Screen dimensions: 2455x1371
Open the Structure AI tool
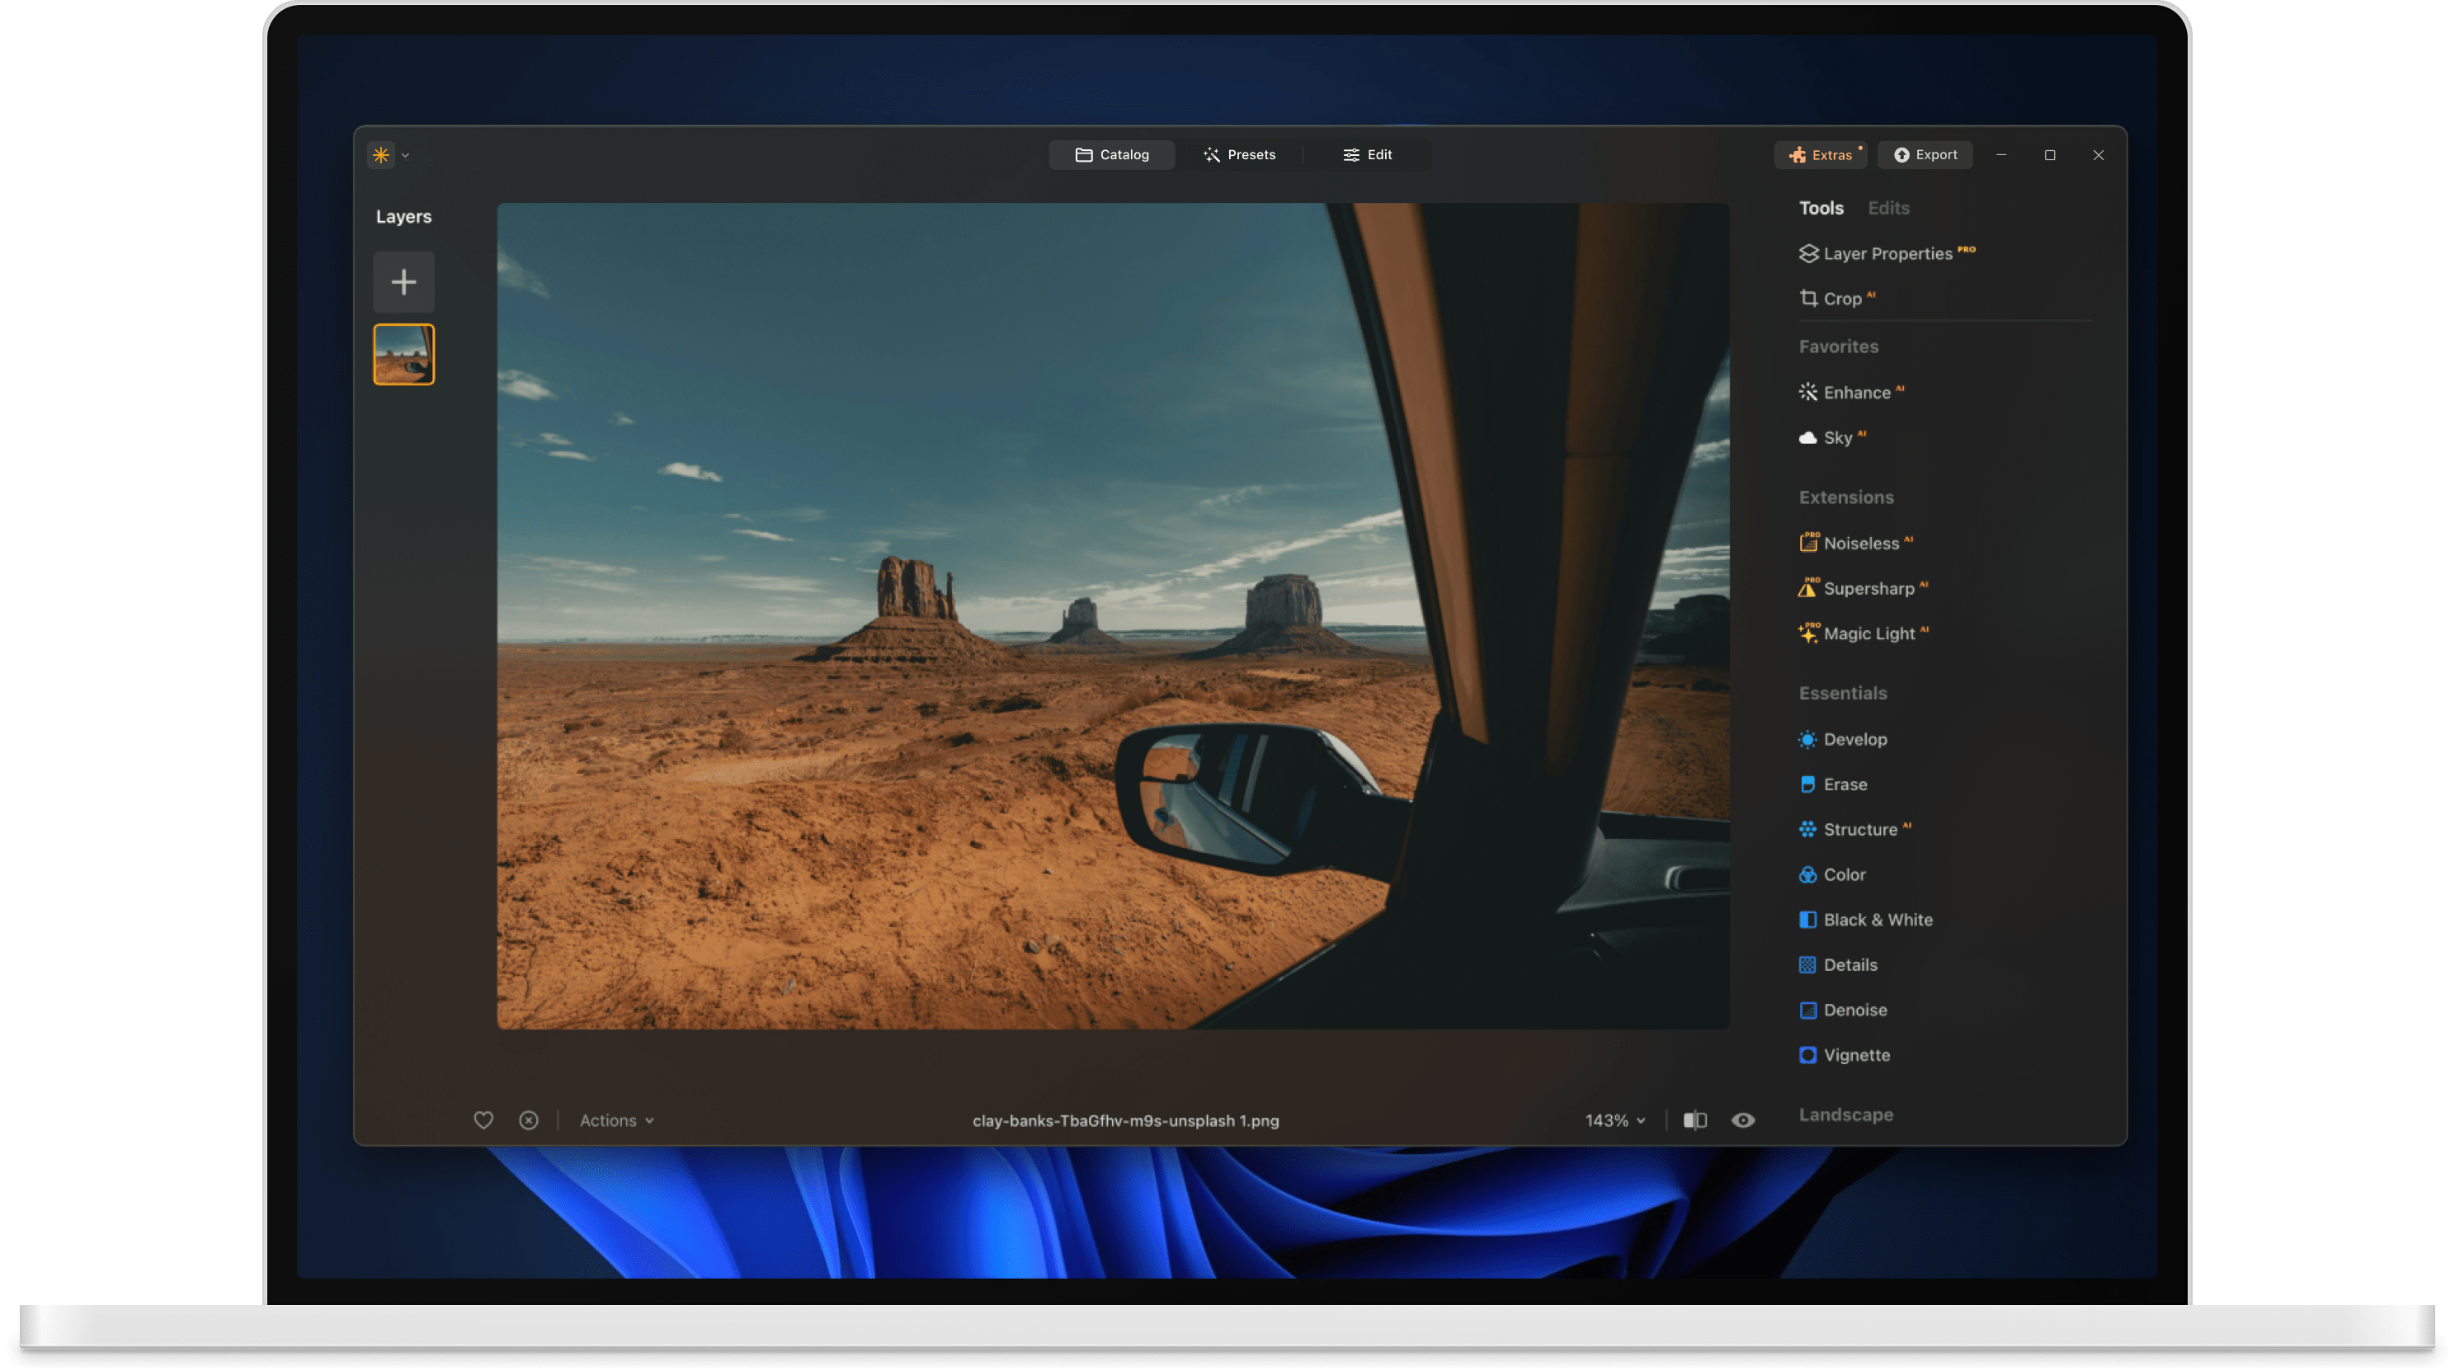[x=1859, y=829]
